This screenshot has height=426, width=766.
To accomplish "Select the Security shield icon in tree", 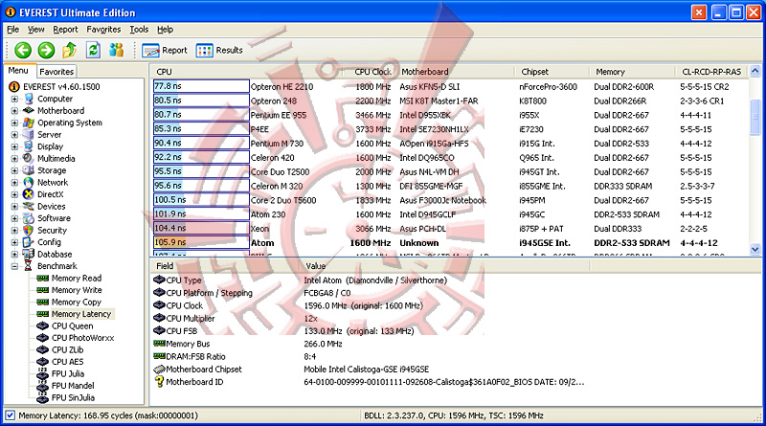I will pyautogui.click(x=29, y=230).
